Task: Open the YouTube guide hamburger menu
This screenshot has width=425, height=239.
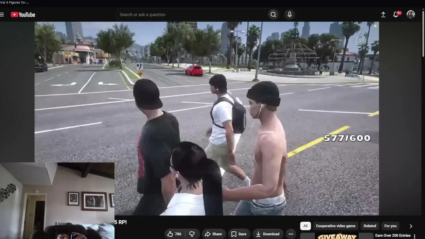Action: click(x=2, y=15)
